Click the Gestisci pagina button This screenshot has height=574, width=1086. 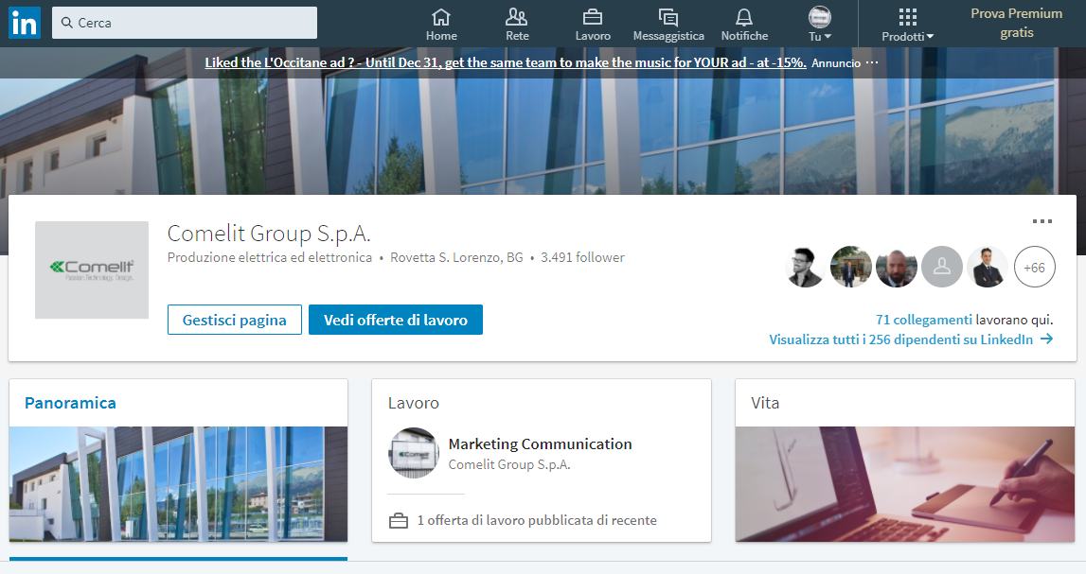235,320
